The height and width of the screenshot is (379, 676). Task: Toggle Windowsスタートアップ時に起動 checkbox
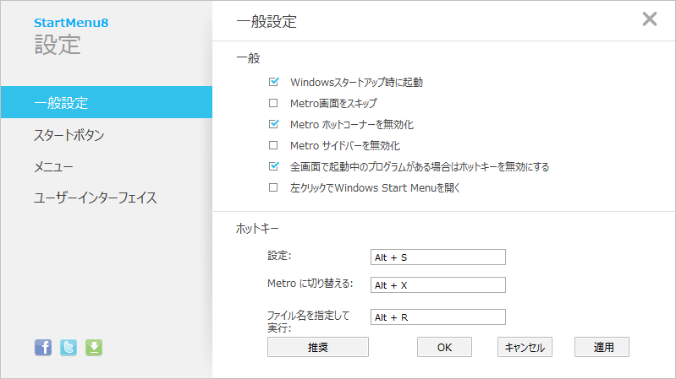tap(273, 82)
